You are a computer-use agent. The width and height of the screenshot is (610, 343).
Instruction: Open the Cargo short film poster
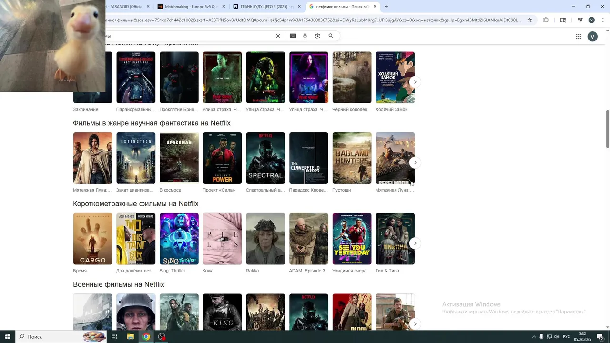pyautogui.click(x=92, y=239)
